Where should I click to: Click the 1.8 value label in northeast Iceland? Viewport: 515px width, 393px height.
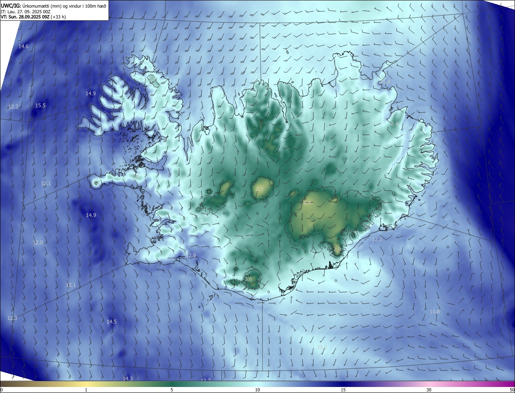click(386, 82)
